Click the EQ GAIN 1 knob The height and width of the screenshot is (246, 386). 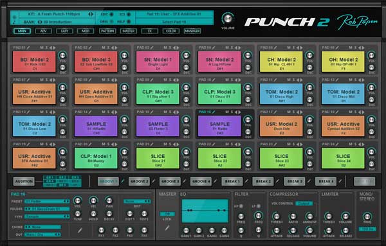coord(186,231)
